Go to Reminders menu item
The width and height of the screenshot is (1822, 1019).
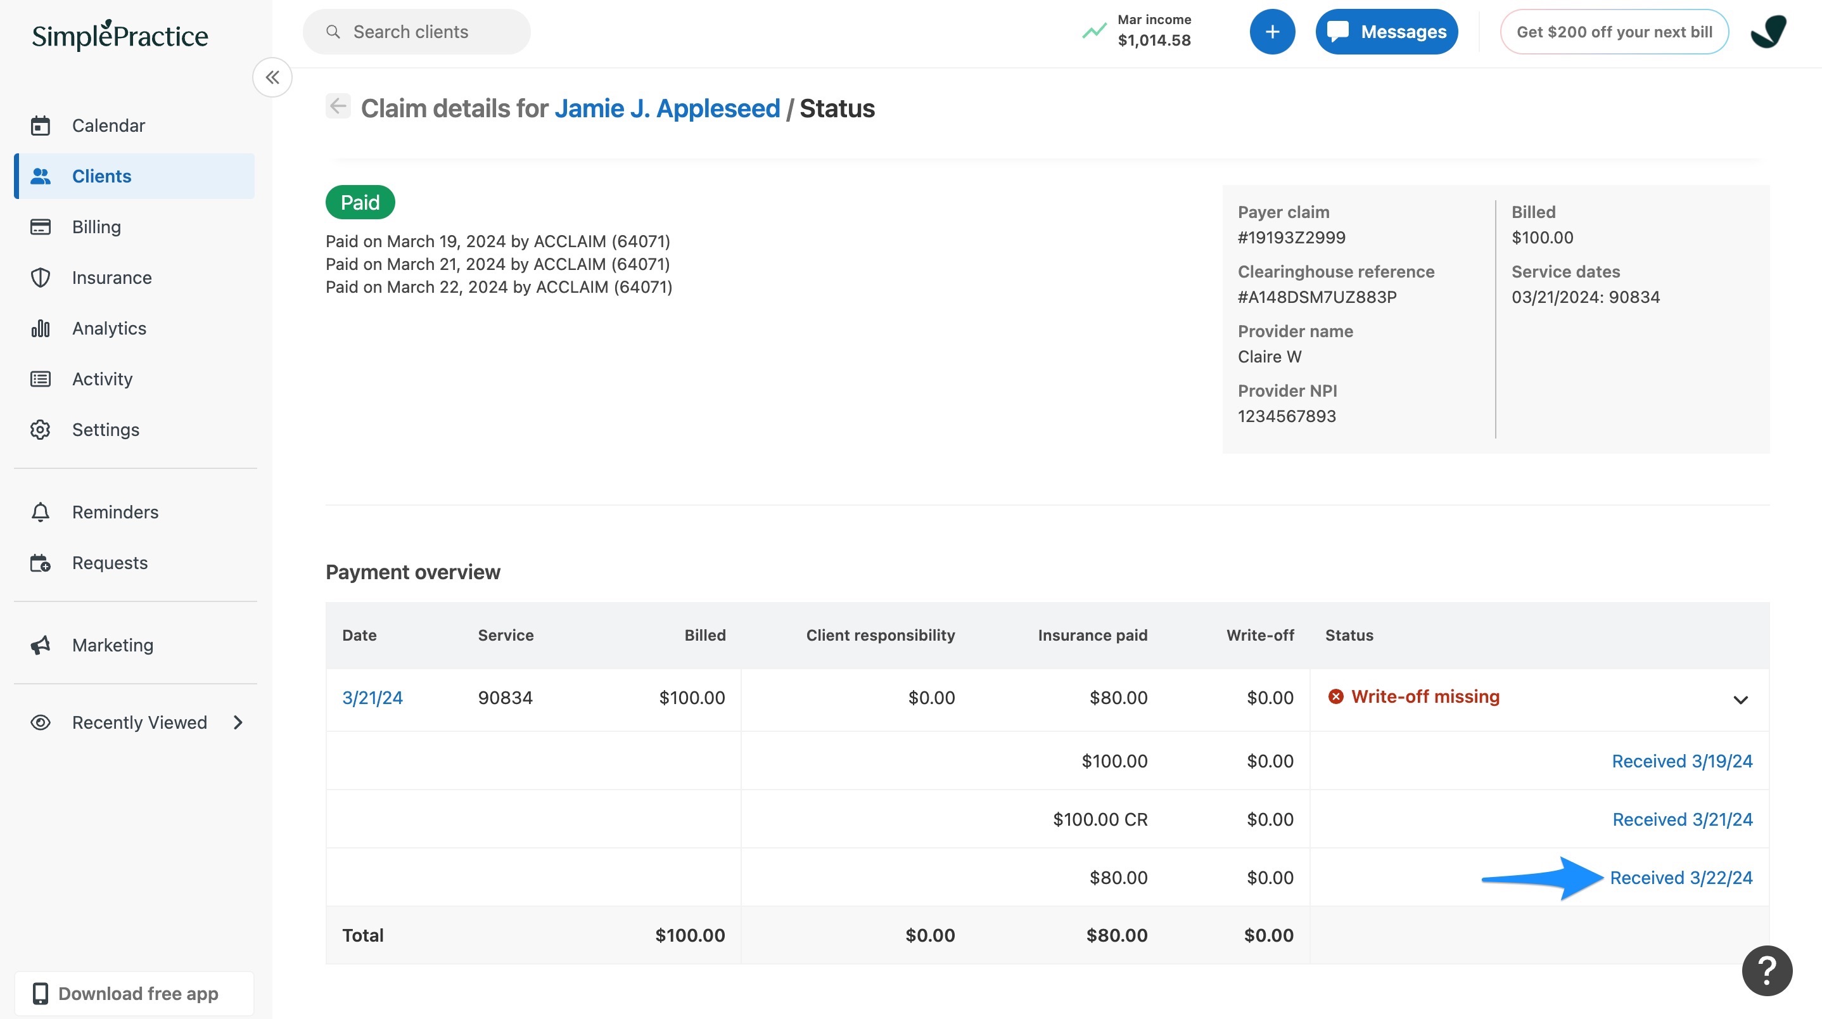134,511
